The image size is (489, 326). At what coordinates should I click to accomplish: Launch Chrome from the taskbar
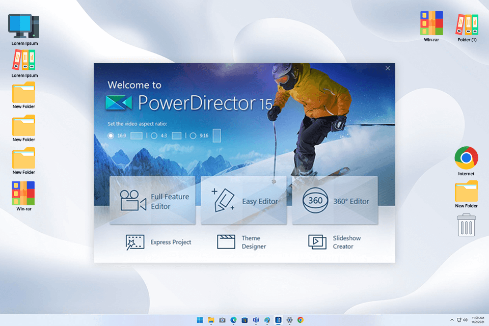[x=301, y=320]
